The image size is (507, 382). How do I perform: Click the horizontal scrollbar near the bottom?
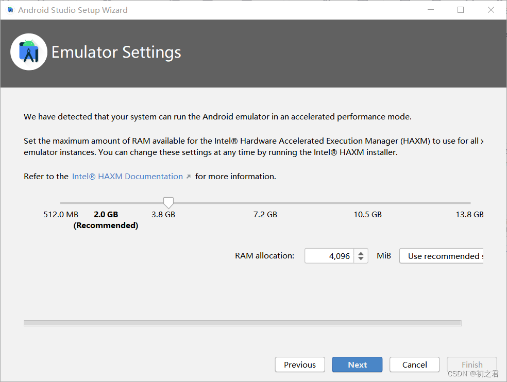[242, 323]
